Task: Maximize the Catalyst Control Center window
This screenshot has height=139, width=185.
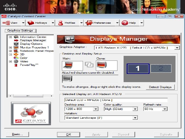Action: click(x=170, y=16)
